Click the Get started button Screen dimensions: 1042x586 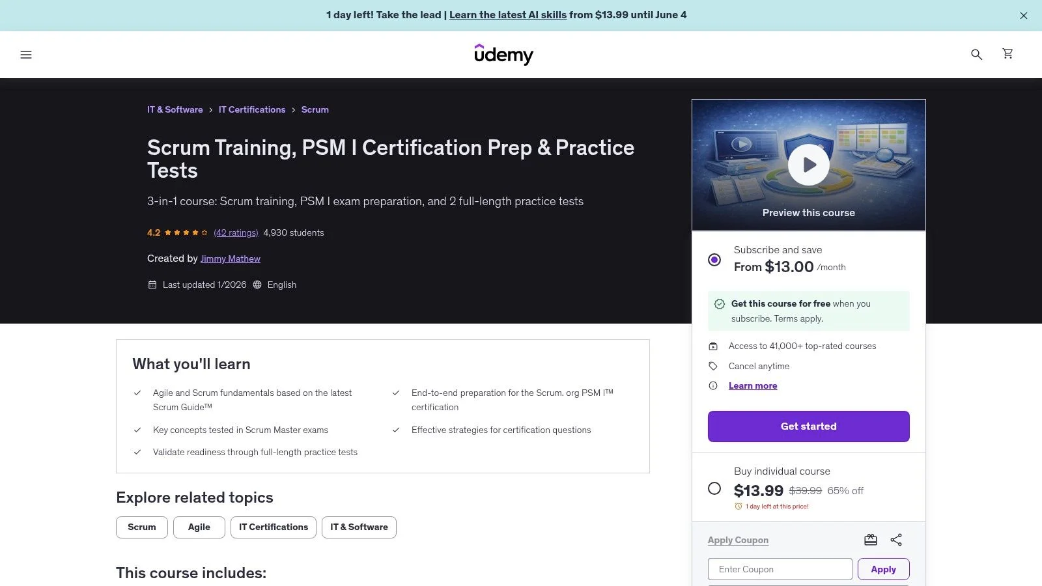point(808,426)
